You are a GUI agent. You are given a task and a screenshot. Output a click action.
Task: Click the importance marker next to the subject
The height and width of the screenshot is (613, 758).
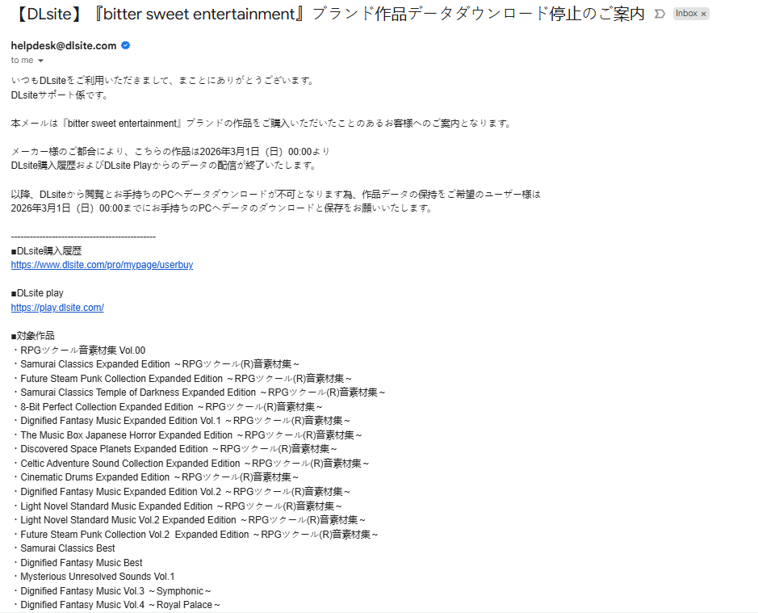660,14
